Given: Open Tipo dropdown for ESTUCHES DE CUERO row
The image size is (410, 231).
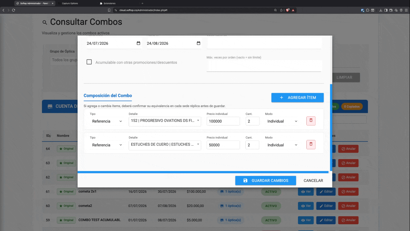Looking at the screenshot, I should click(x=107, y=145).
